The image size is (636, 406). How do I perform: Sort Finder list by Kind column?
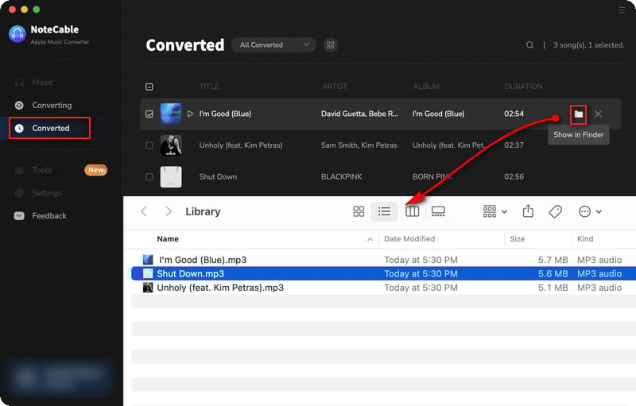(x=585, y=239)
